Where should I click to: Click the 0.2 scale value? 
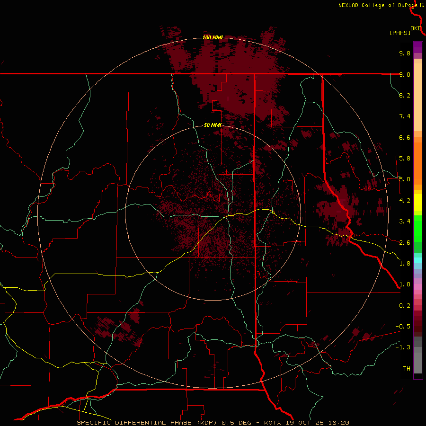(x=405, y=306)
